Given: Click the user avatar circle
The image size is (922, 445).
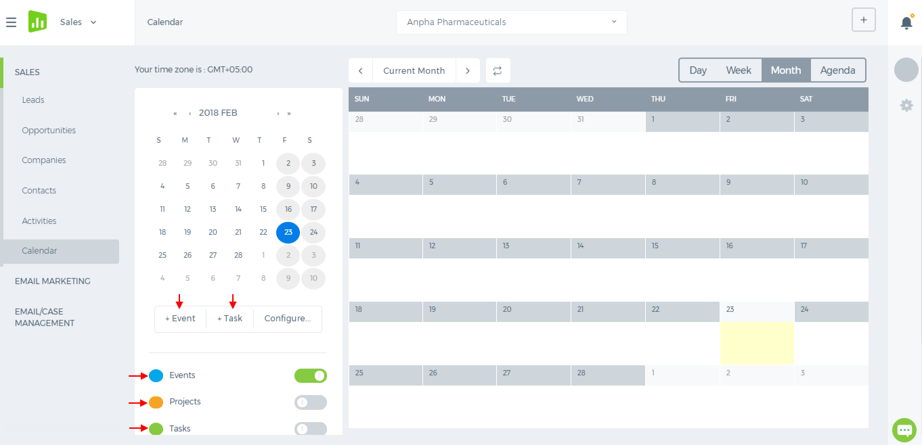Looking at the screenshot, I should pyautogui.click(x=906, y=70).
